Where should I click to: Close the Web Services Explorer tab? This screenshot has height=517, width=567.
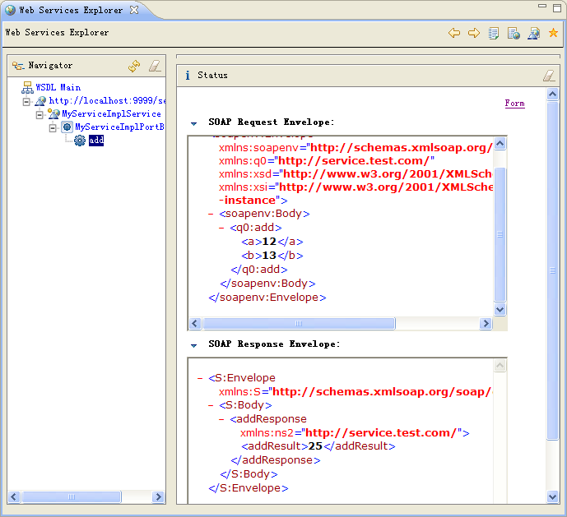134,10
